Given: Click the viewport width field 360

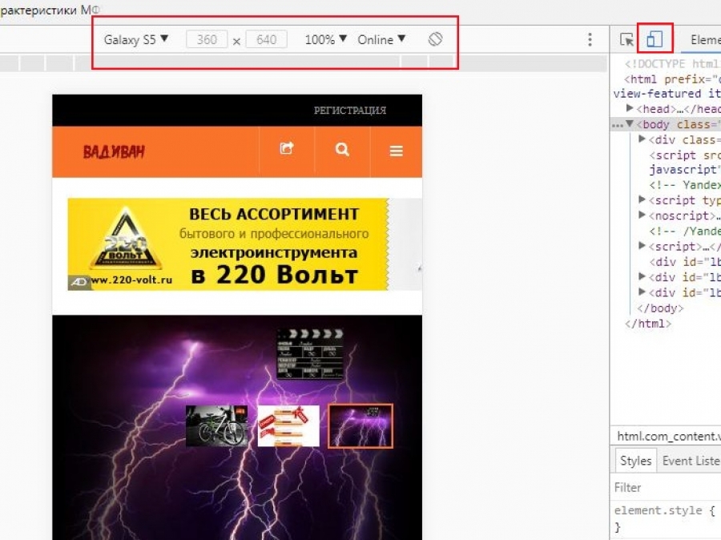Looking at the screenshot, I should (207, 39).
